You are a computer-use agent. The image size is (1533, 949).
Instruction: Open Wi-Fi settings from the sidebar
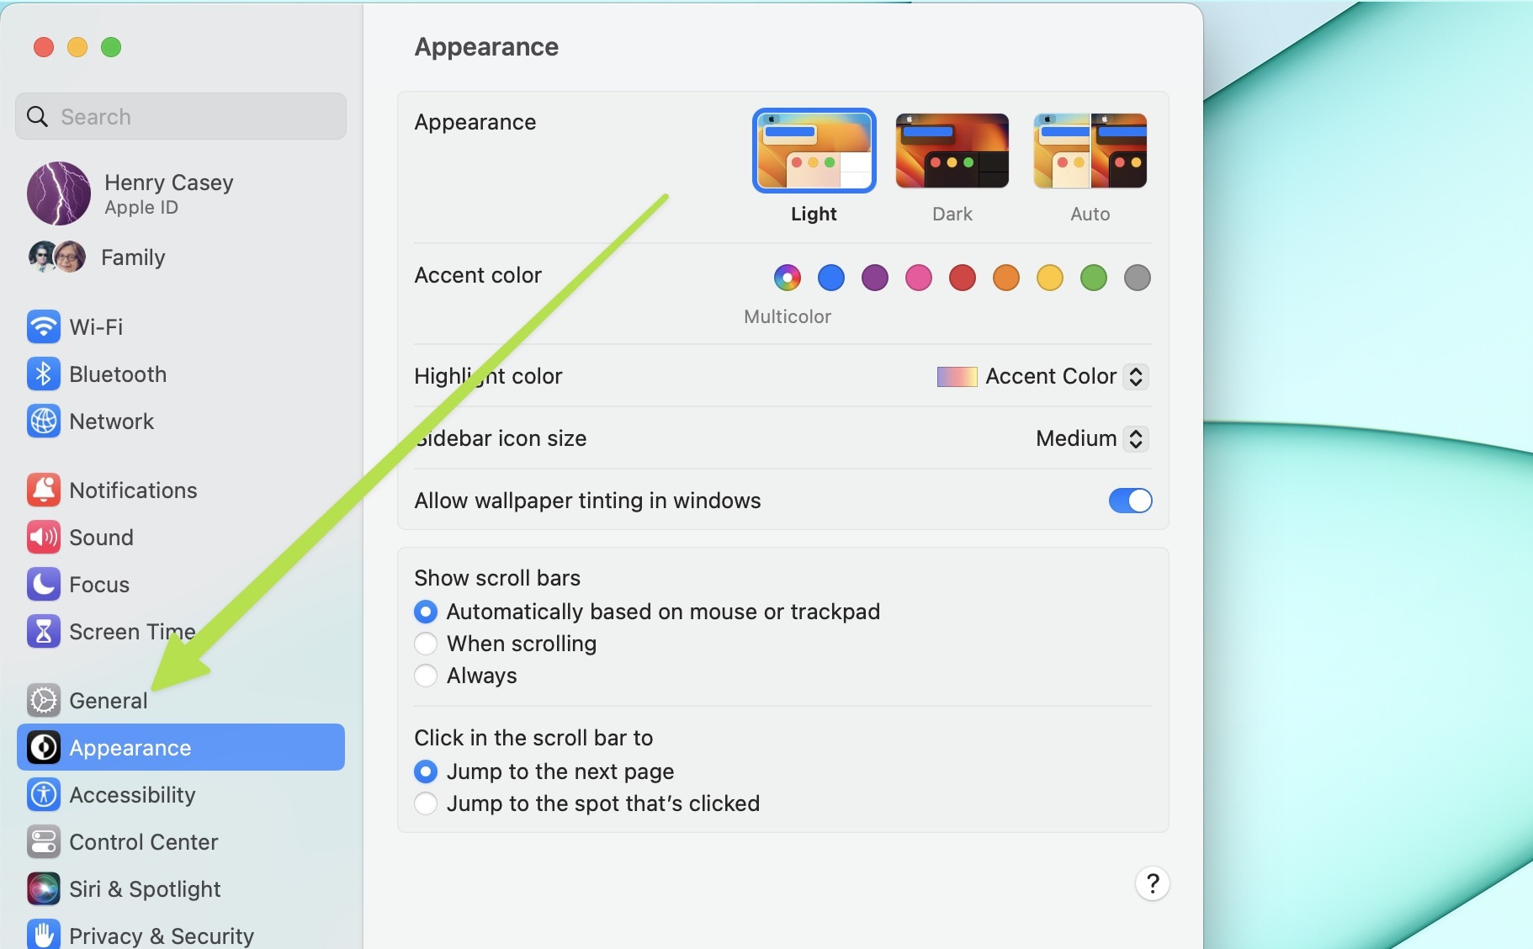pyautogui.click(x=95, y=326)
